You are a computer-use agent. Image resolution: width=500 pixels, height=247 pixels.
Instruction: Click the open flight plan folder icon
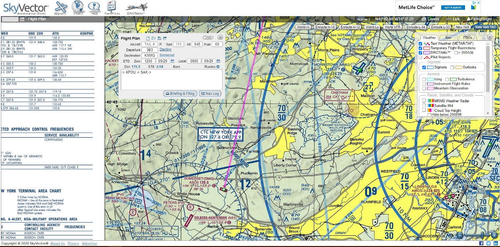(153, 38)
